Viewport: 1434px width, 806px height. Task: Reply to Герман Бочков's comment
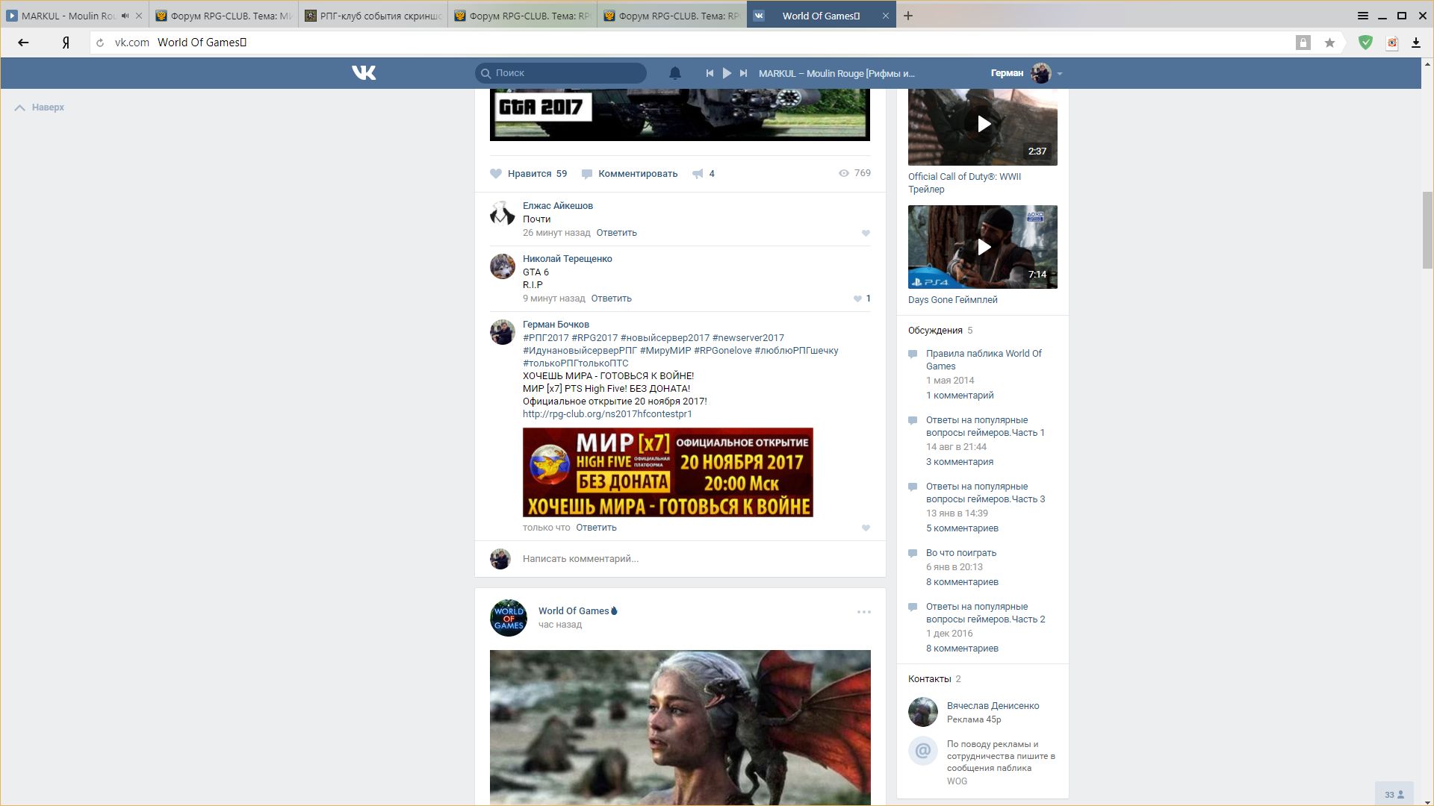click(596, 528)
